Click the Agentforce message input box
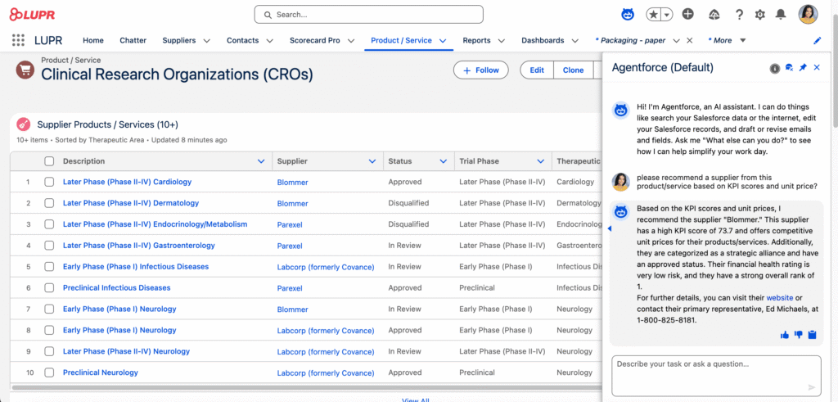Viewport: 838px width, 402px height. coord(716,376)
